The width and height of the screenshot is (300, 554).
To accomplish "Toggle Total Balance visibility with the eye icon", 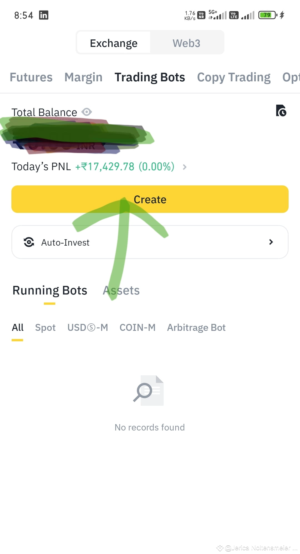I will [87, 112].
